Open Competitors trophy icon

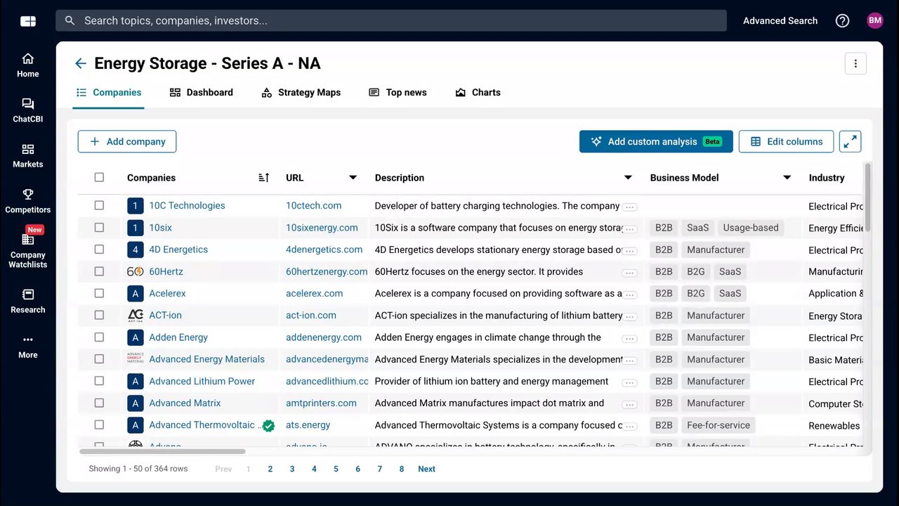28,194
